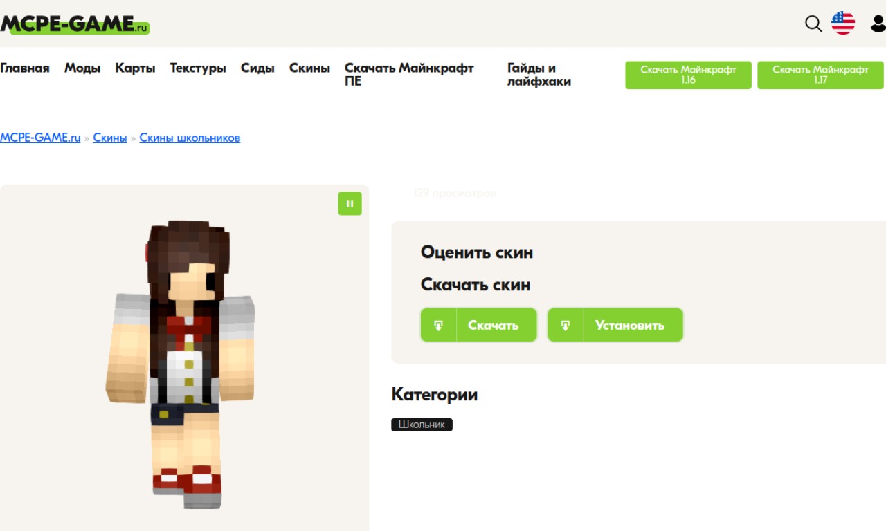Open the user account profile icon
Viewport: 886px width, 531px height.
pos(878,24)
